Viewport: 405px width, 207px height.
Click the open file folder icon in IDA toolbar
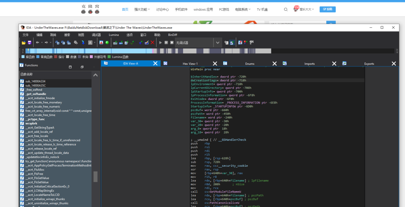click(x=23, y=43)
